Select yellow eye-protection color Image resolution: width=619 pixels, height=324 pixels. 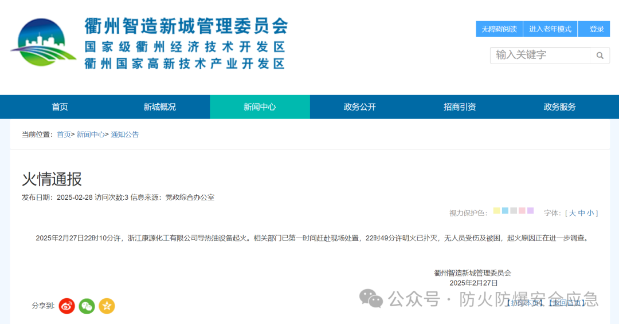[x=496, y=211]
